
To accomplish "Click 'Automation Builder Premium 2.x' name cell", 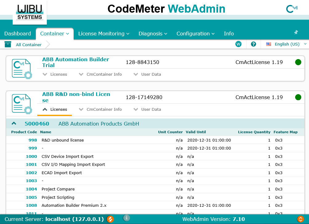I will click(74, 206).
